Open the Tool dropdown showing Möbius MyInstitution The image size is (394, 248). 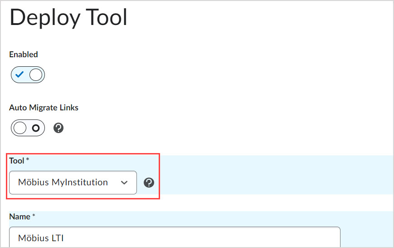[x=73, y=183]
